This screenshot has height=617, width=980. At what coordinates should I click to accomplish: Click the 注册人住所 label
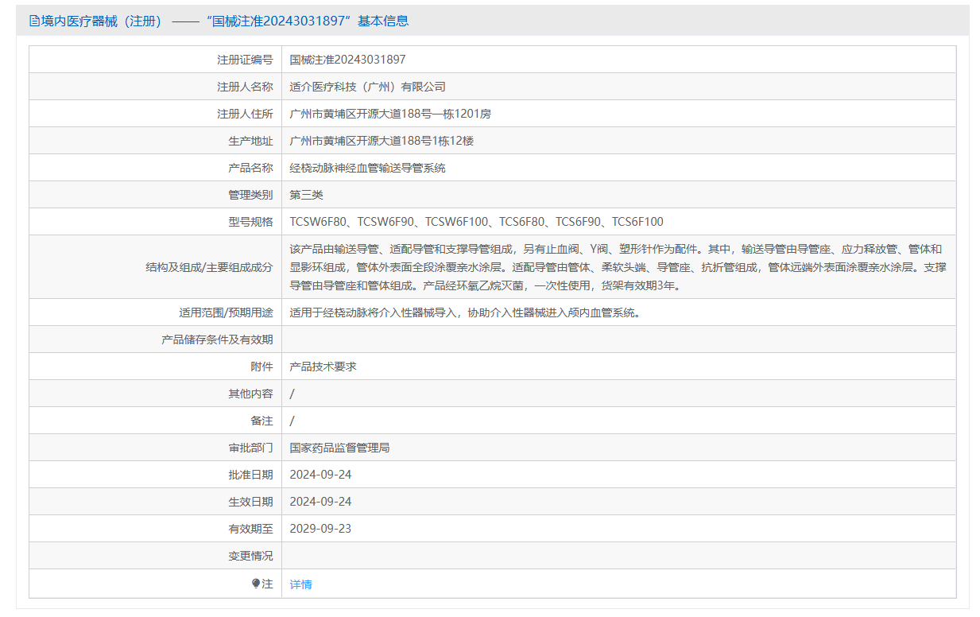coord(245,114)
